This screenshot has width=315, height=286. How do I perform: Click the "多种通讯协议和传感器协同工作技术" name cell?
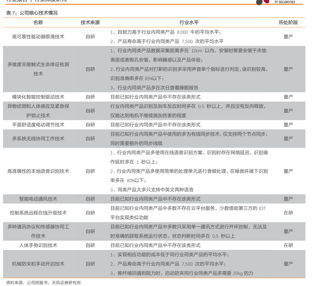click(x=38, y=231)
